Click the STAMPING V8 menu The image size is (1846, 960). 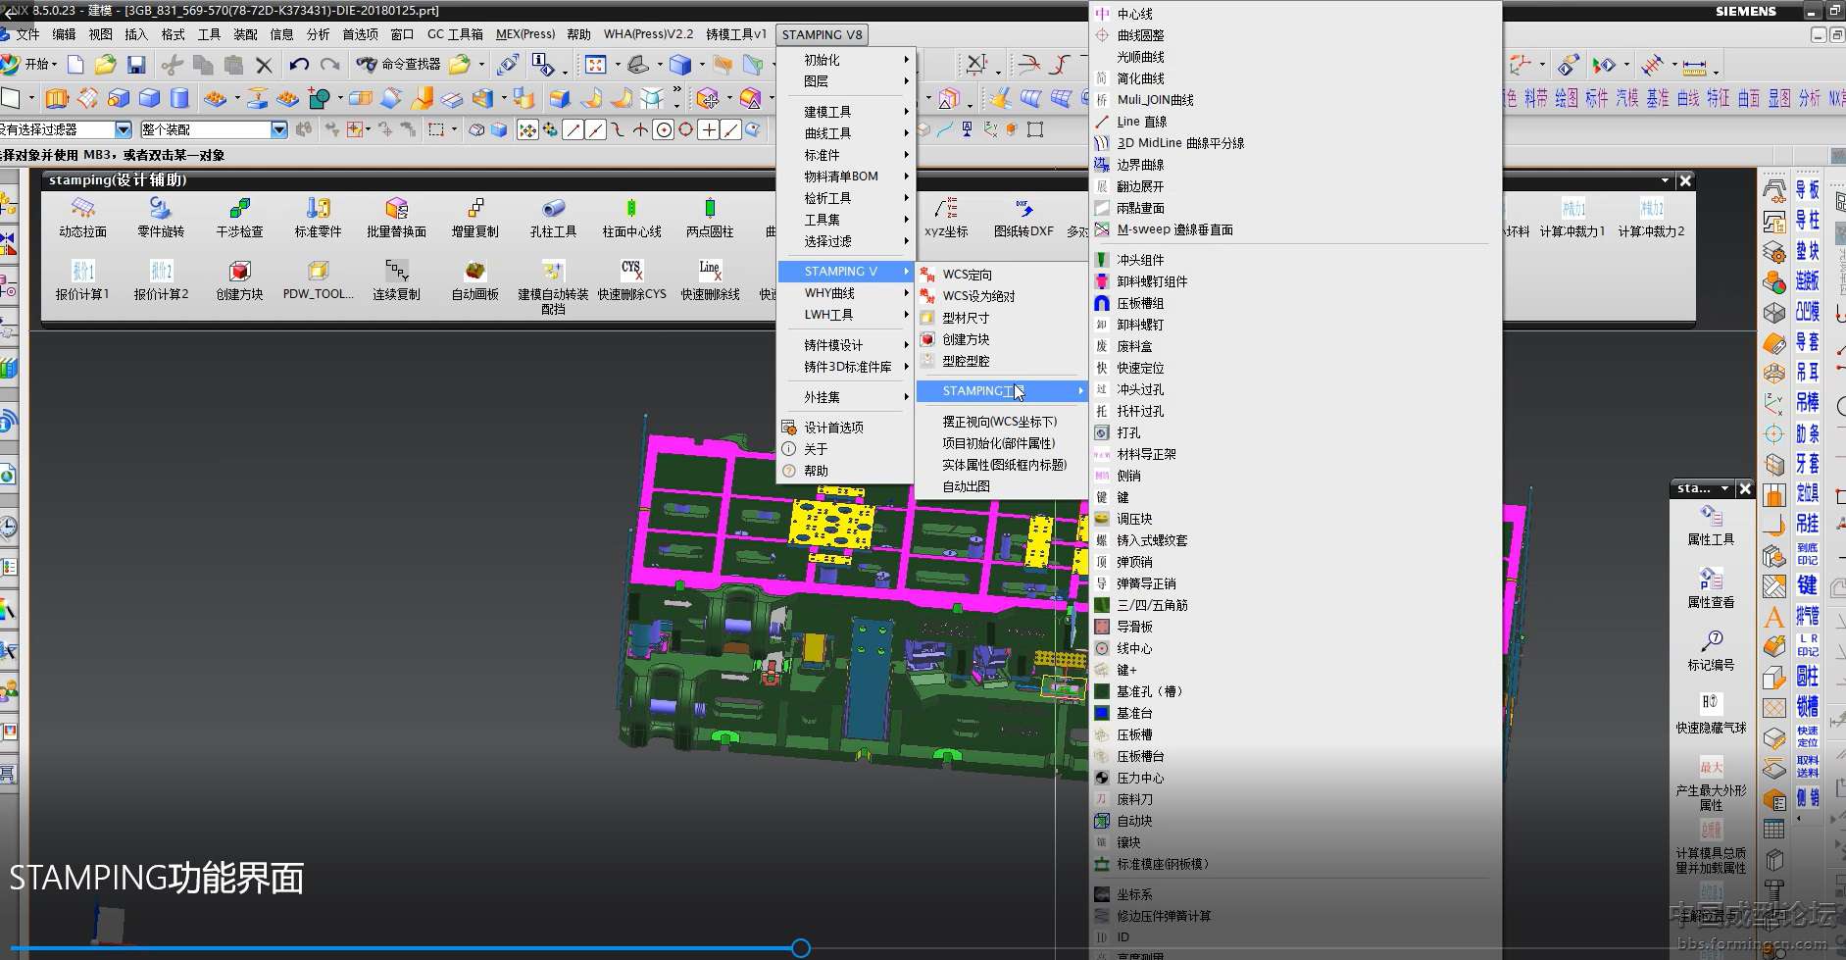click(822, 34)
